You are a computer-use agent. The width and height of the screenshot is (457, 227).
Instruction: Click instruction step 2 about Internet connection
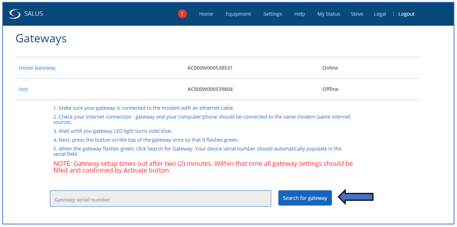tap(201, 119)
